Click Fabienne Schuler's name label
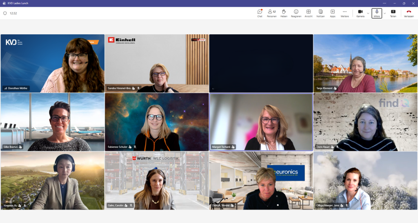 point(117,147)
